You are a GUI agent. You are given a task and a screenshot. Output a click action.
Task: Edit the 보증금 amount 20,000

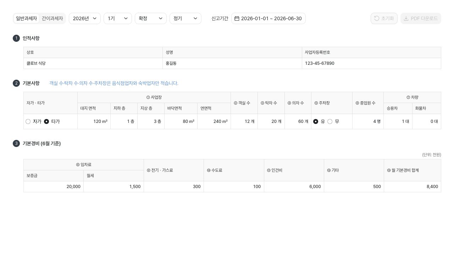pyautogui.click(x=54, y=187)
